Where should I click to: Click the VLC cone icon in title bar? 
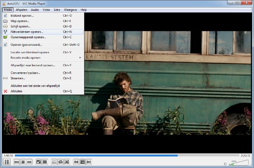[4, 3]
